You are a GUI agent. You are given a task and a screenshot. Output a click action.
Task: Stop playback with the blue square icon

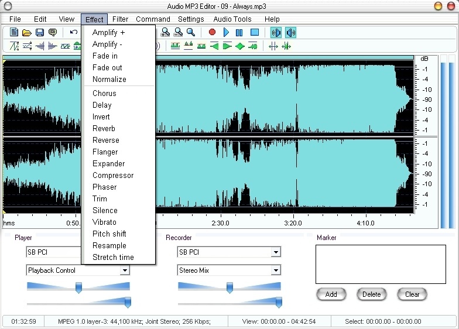coord(255,32)
